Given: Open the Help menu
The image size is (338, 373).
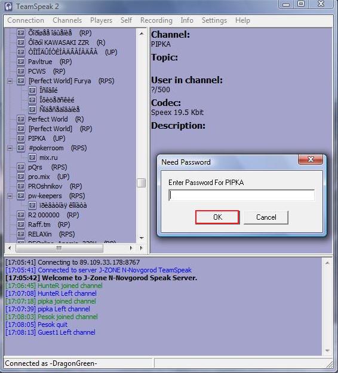Looking at the screenshot, I should [242, 20].
